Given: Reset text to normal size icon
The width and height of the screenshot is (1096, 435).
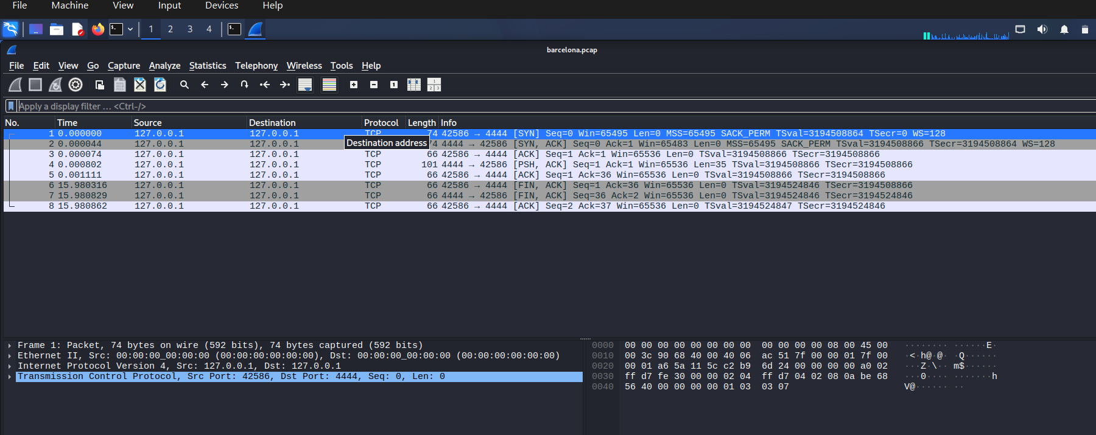Looking at the screenshot, I should [394, 85].
